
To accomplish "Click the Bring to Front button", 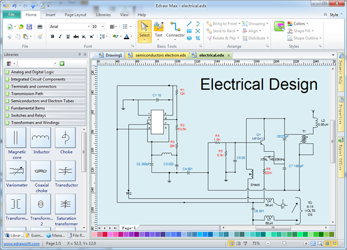I will point(224,24).
